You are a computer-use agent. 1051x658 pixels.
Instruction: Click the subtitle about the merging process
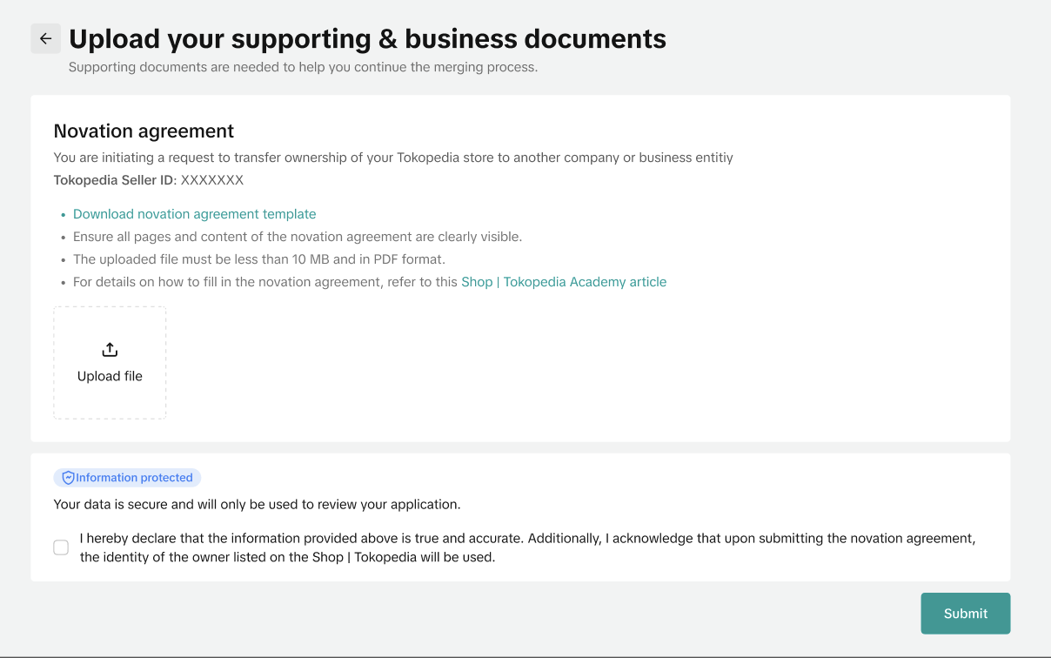coord(303,67)
